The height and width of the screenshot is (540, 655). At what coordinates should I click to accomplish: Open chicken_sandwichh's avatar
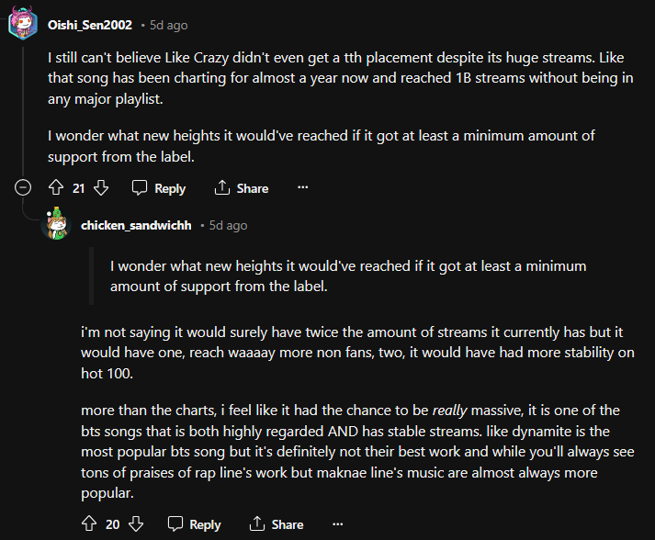click(x=57, y=224)
